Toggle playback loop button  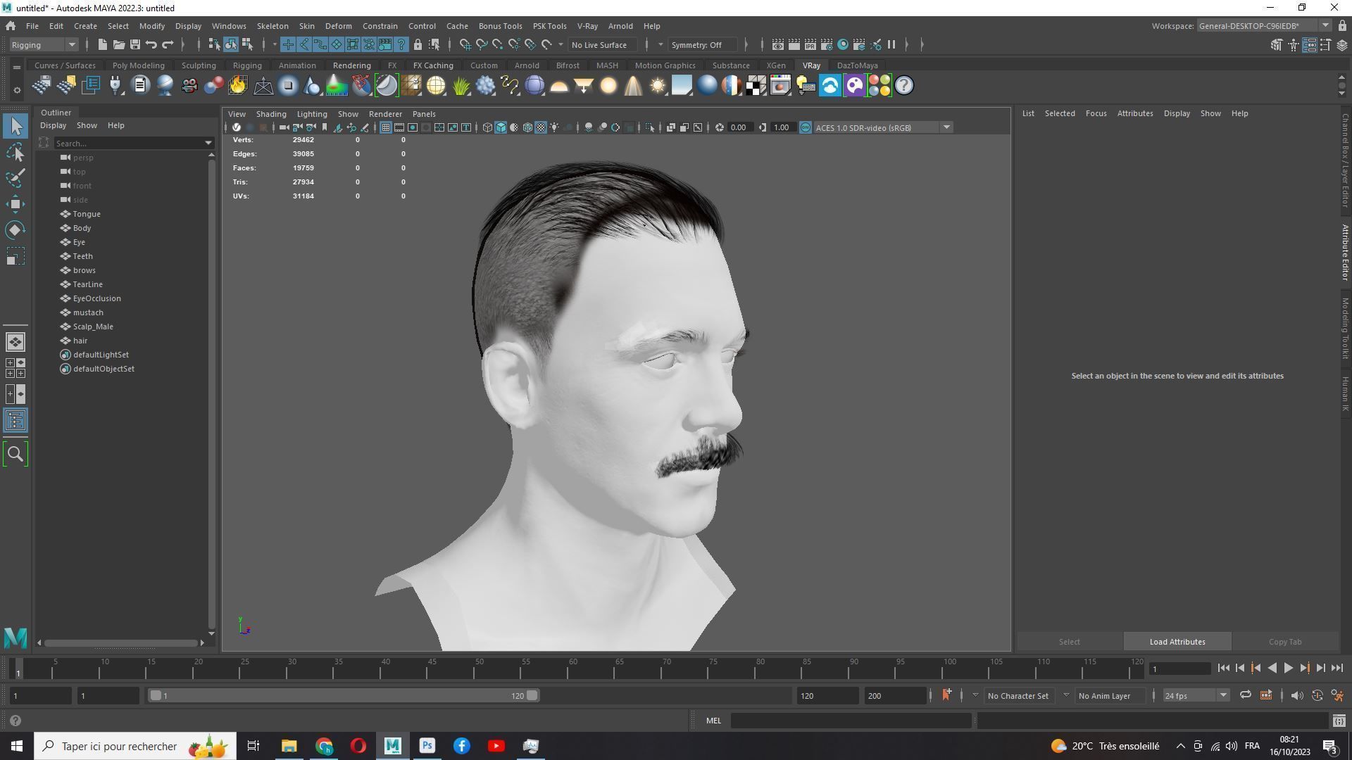click(1245, 695)
